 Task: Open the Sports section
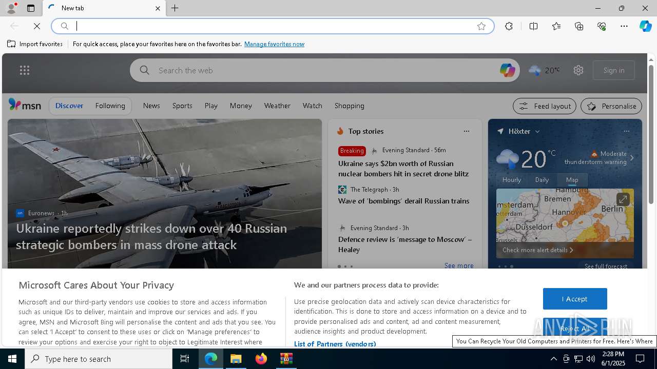click(182, 106)
